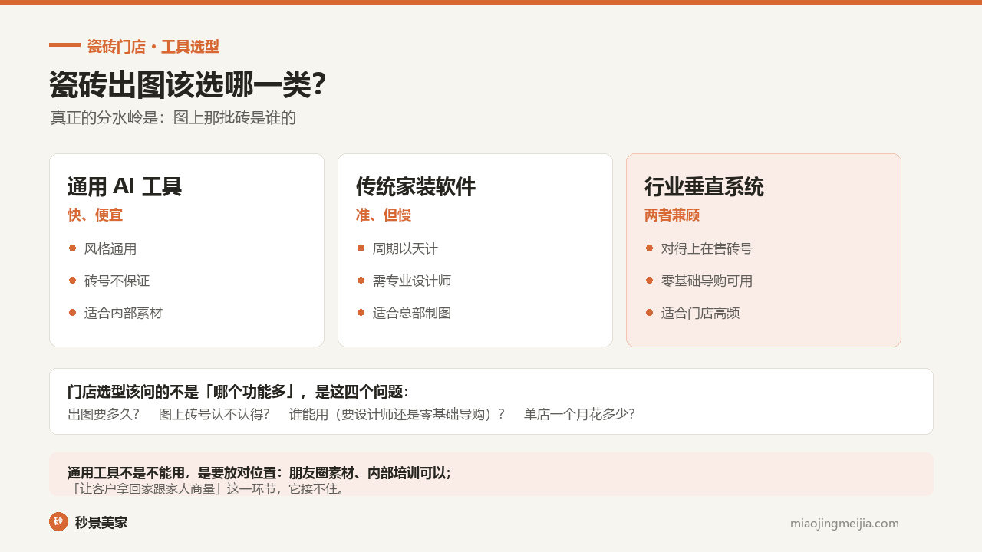Click the bold line starting 通用工具不是不能用
982x552 pixels.
(259, 473)
